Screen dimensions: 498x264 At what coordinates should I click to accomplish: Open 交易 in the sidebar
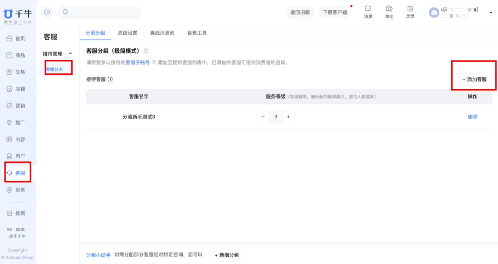[x=16, y=72]
